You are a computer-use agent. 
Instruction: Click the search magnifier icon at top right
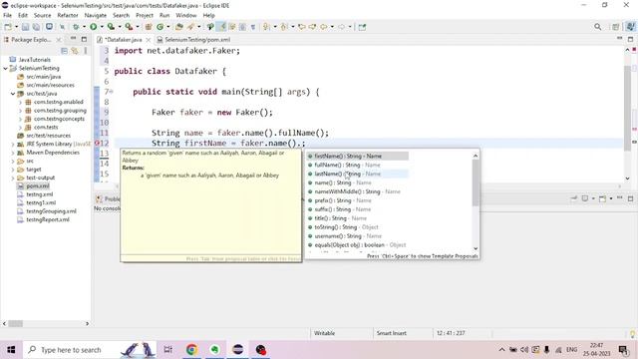(x=598, y=27)
